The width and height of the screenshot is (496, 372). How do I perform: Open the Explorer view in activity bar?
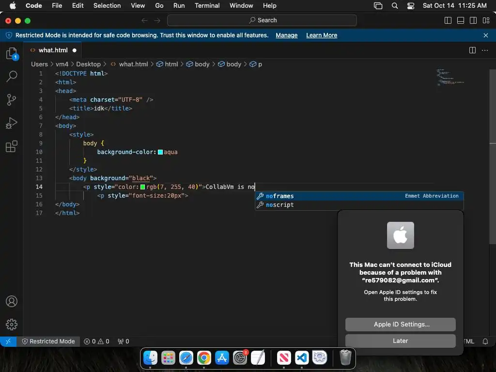click(x=12, y=53)
